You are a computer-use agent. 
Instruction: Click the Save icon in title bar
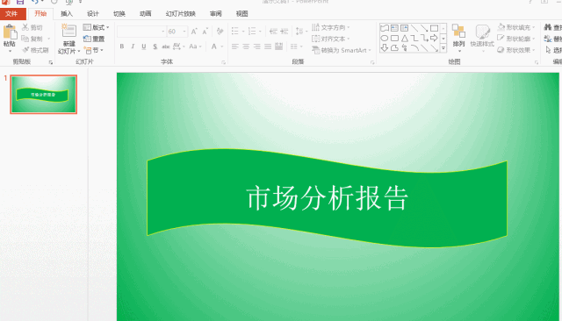coord(20,2)
